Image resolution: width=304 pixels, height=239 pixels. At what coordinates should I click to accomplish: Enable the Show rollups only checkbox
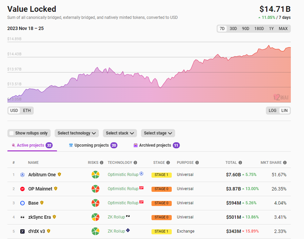coord(12,133)
